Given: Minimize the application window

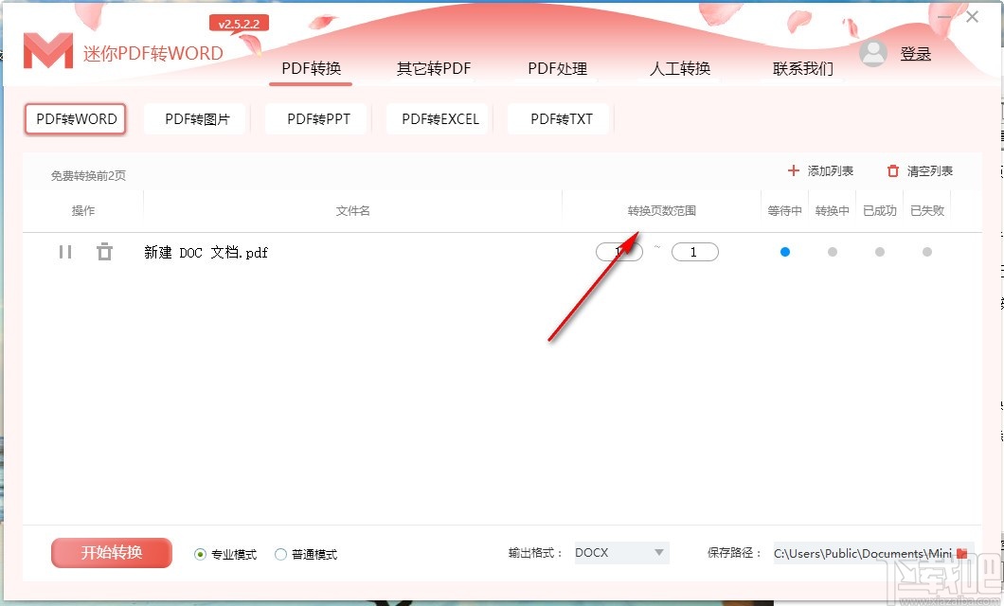Looking at the screenshot, I should coord(944,17).
